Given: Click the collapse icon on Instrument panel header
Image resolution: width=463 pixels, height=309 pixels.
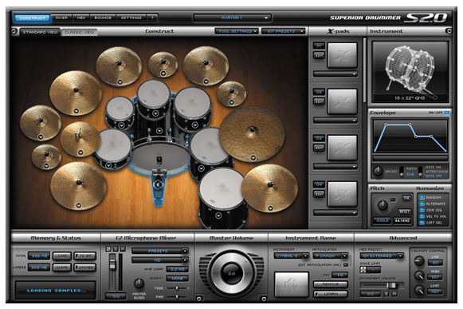Looking at the screenshot, I should pyautogui.click(x=448, y=31).
